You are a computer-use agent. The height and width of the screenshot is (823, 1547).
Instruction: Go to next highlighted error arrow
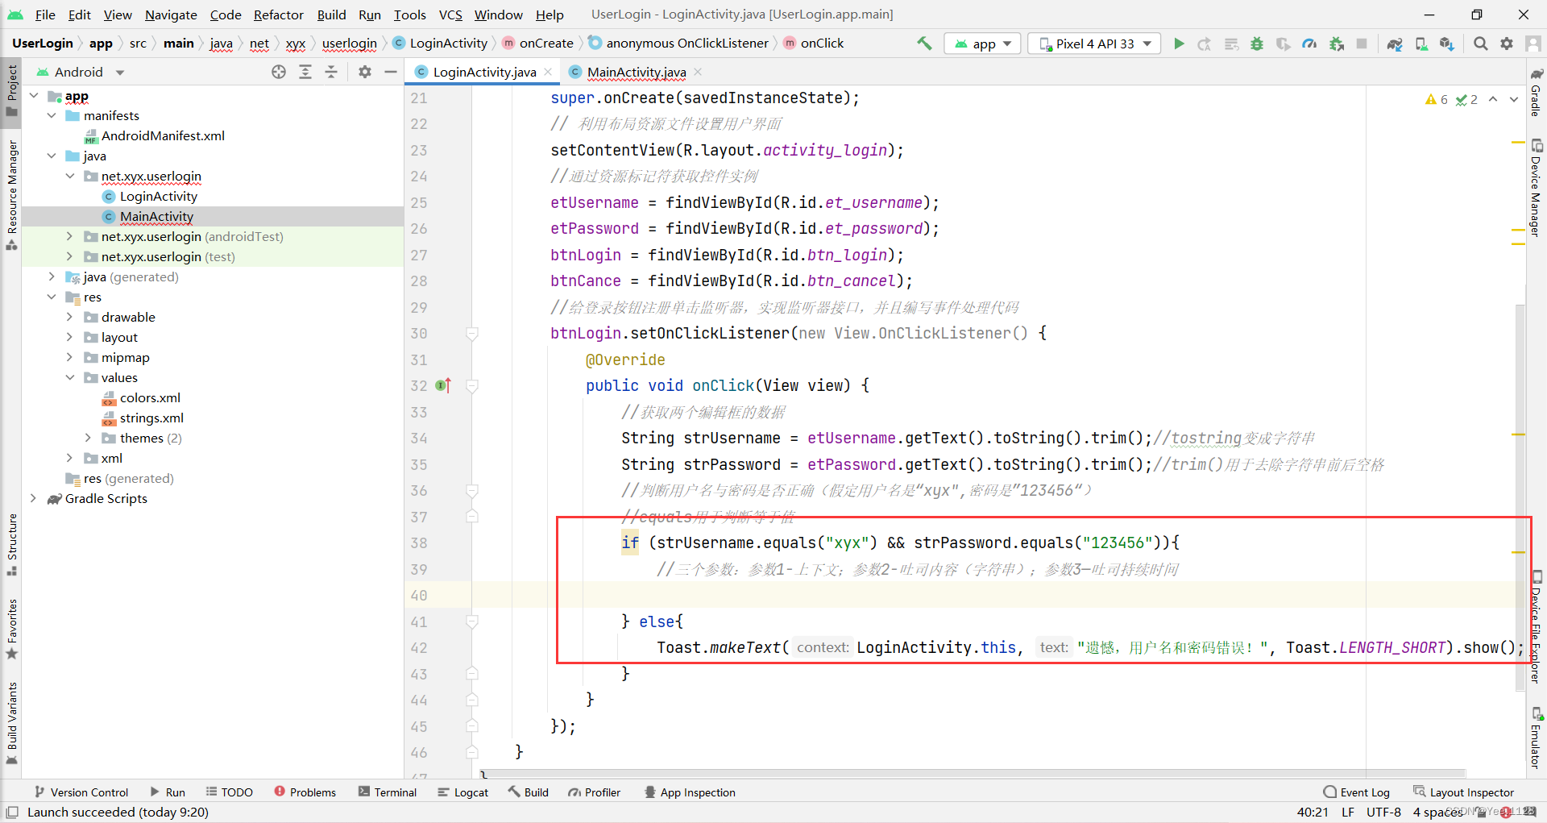1514,99
